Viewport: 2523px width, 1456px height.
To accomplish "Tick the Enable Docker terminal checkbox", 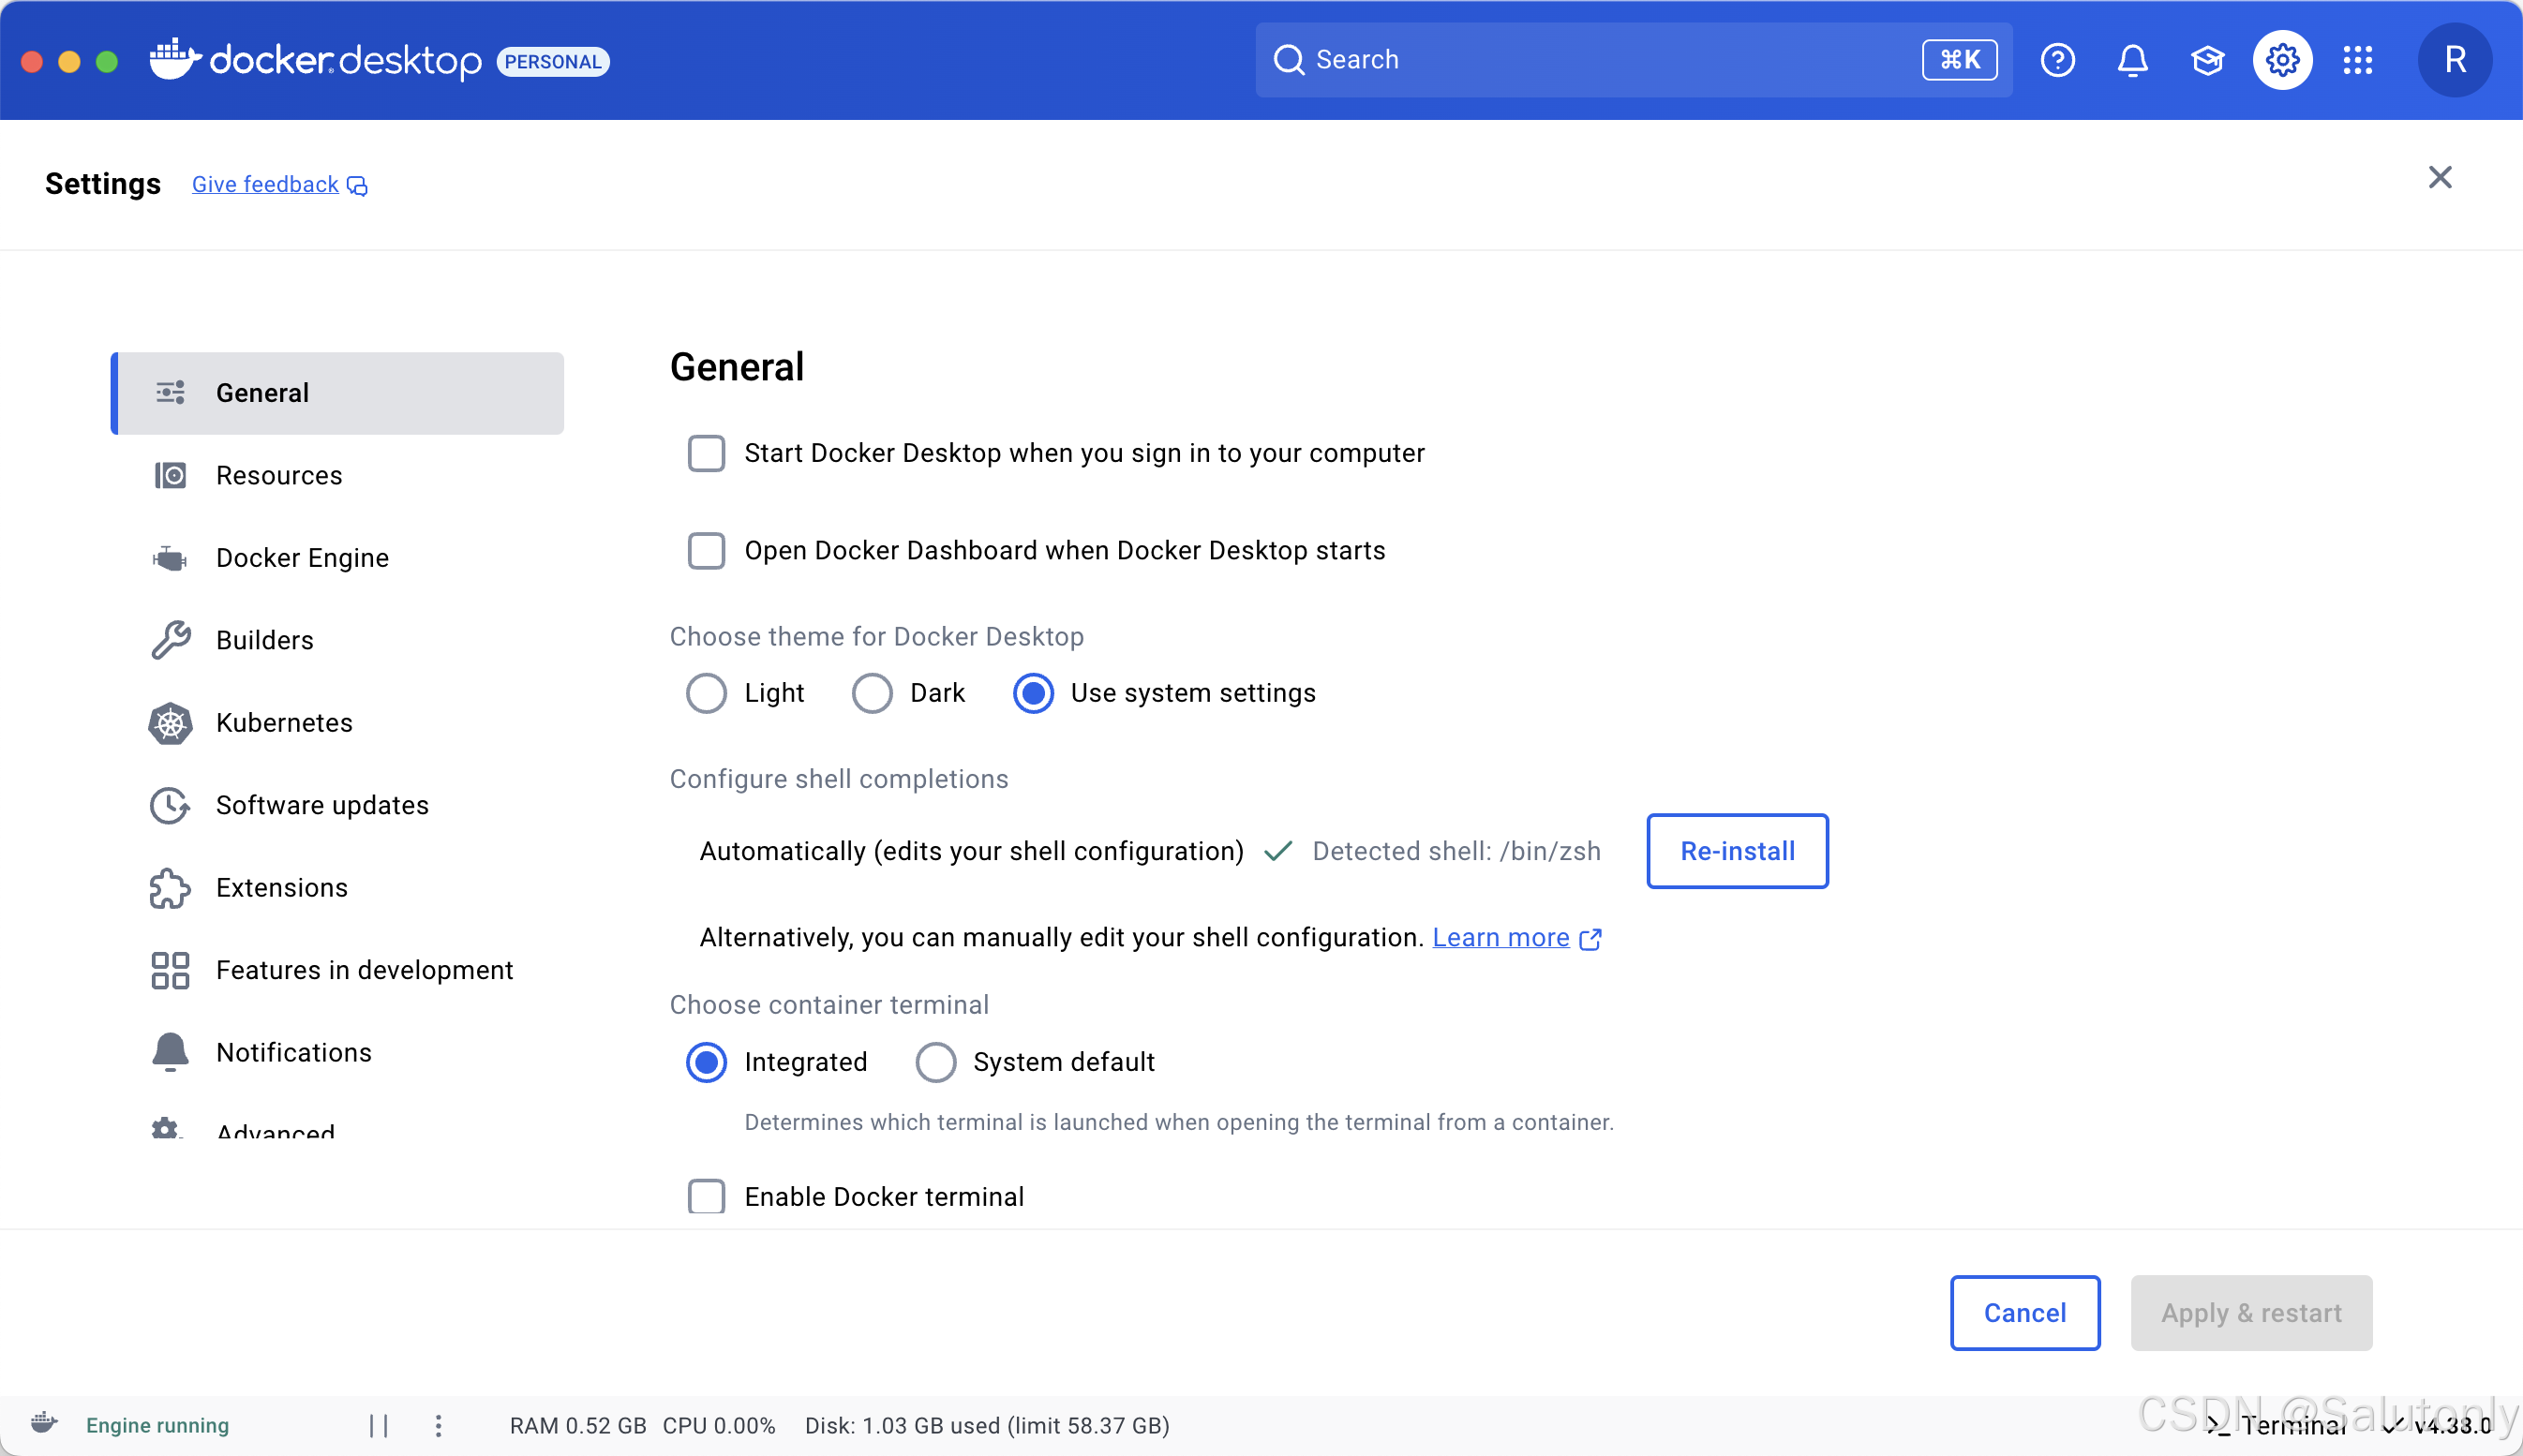I will pos(706,1196).
